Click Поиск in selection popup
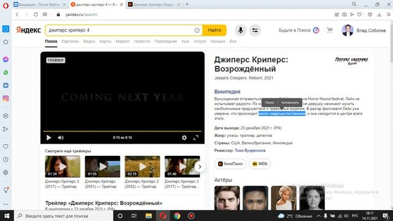Screen dimensions: 393x221 click(x=270, y=103)
